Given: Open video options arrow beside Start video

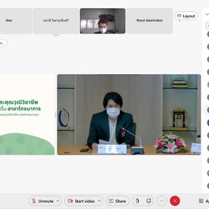Looking at the screenshot, I should [x=99, y=201].
